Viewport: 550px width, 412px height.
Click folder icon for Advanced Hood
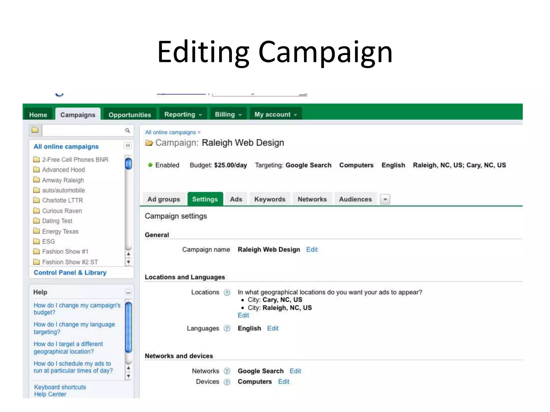pos(37,170)
